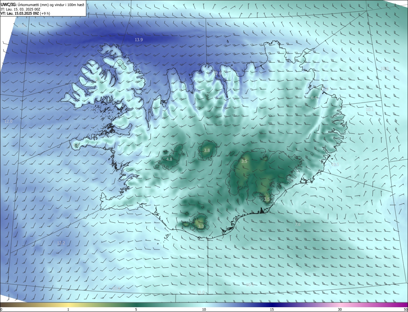Click the '1' tick label on the color scale
408x312 pixels.
[x=68, y=309]
